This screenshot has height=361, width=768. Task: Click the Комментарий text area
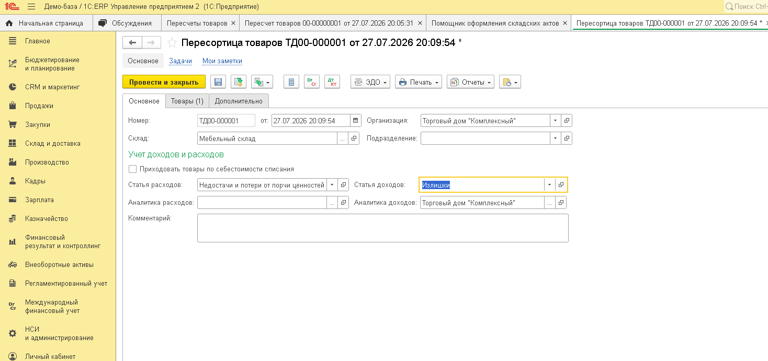383,228
